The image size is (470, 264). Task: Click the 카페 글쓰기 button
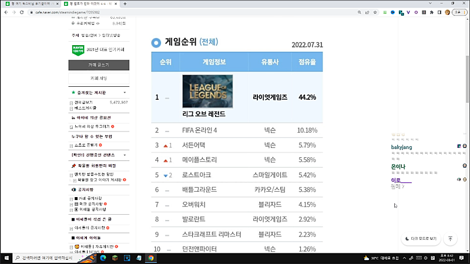coord(99,65)
